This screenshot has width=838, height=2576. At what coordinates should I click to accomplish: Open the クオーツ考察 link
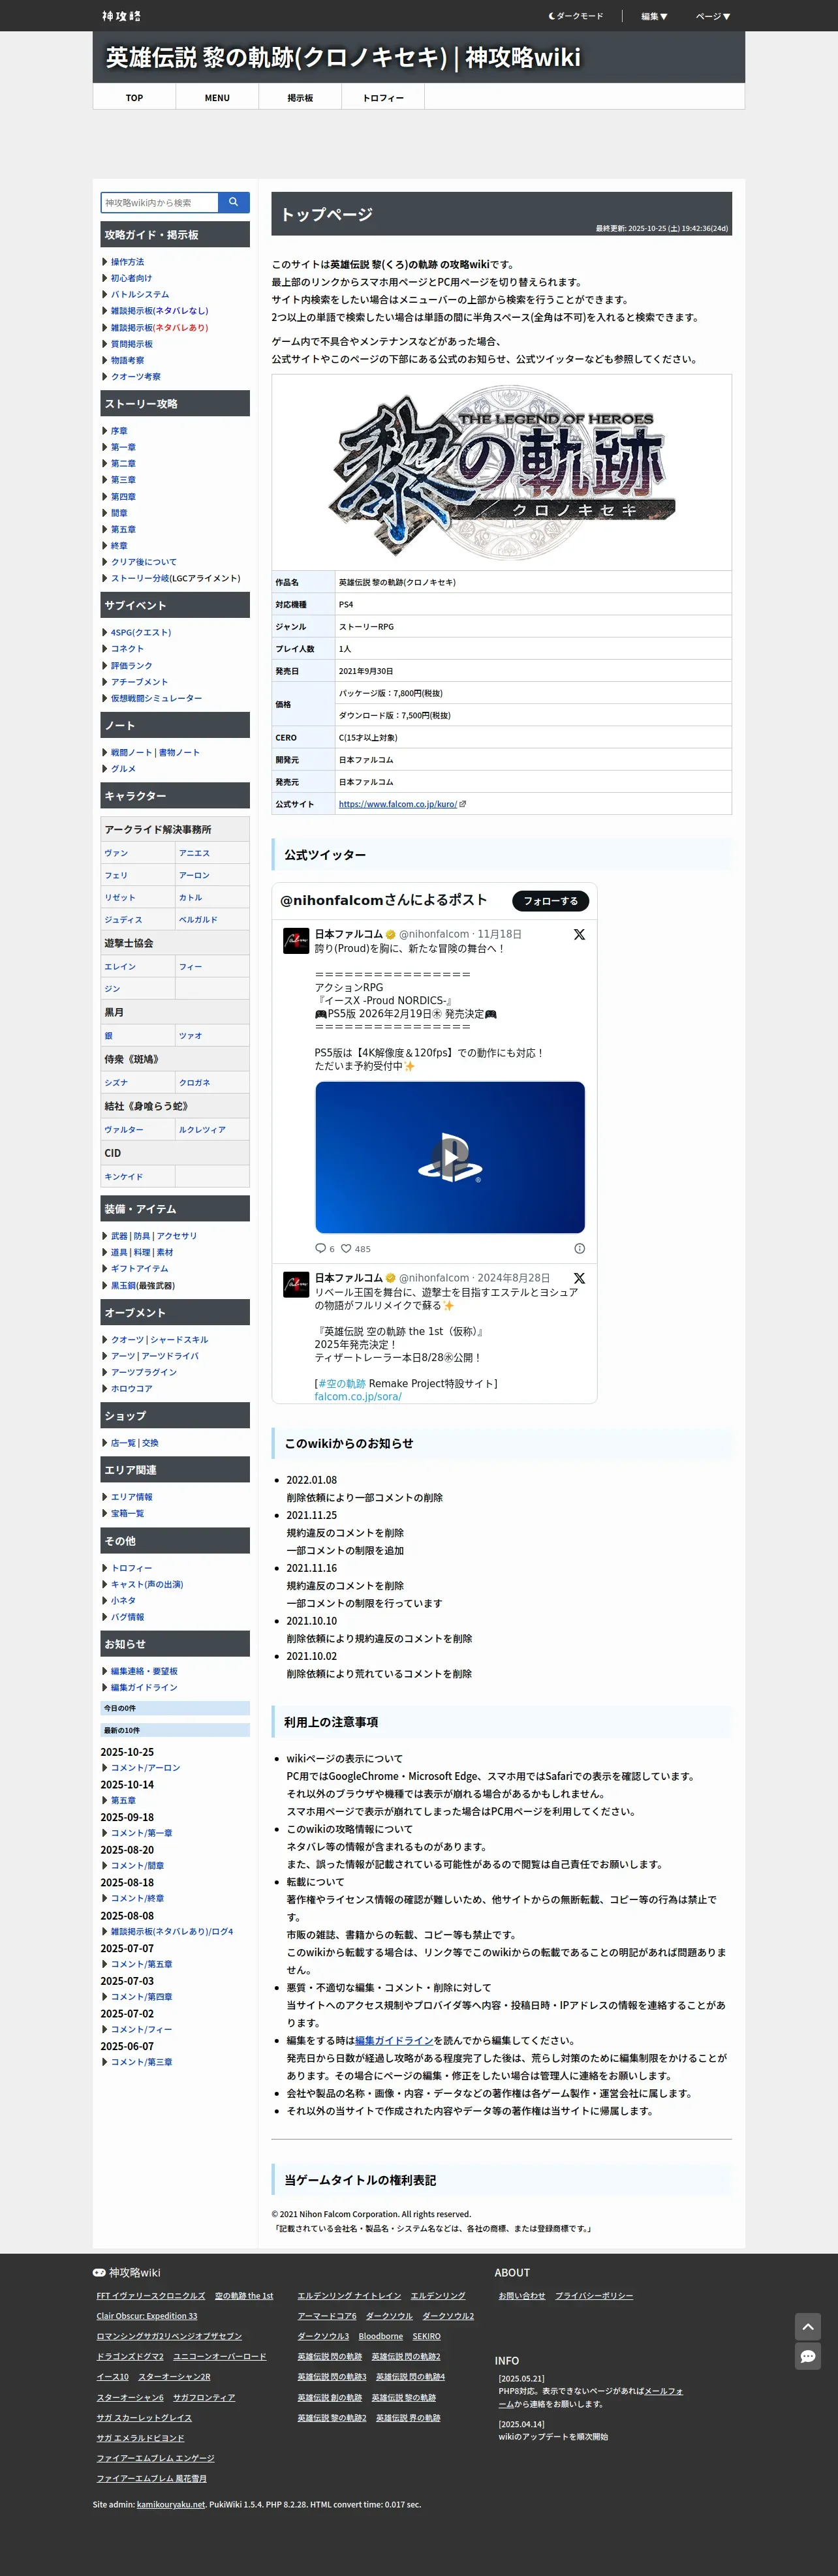(135, 377)
